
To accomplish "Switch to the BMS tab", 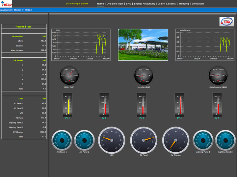I will [x=128, y=4].
